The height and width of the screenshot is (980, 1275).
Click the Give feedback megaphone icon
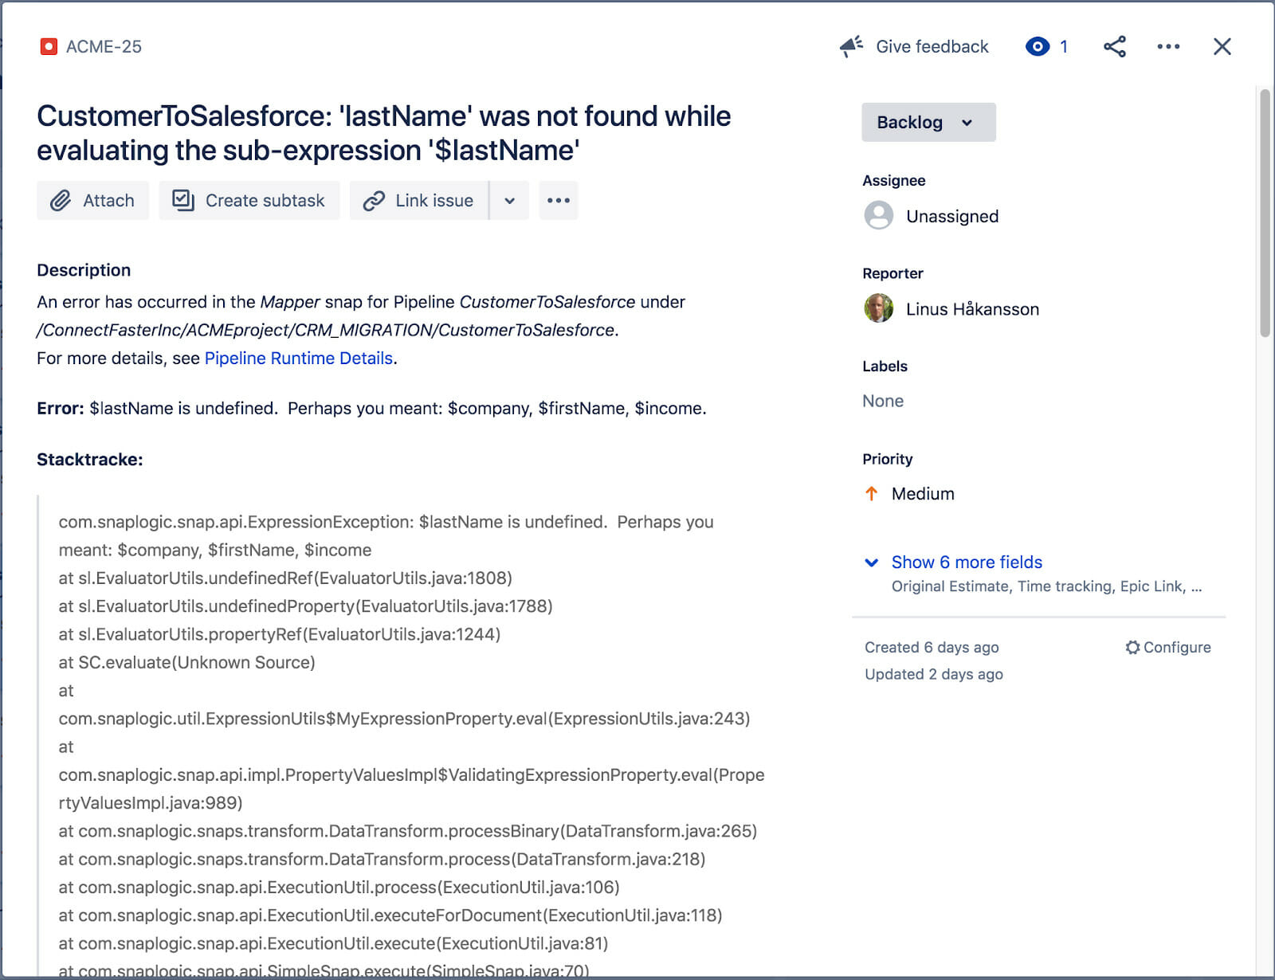pos(851,46)
